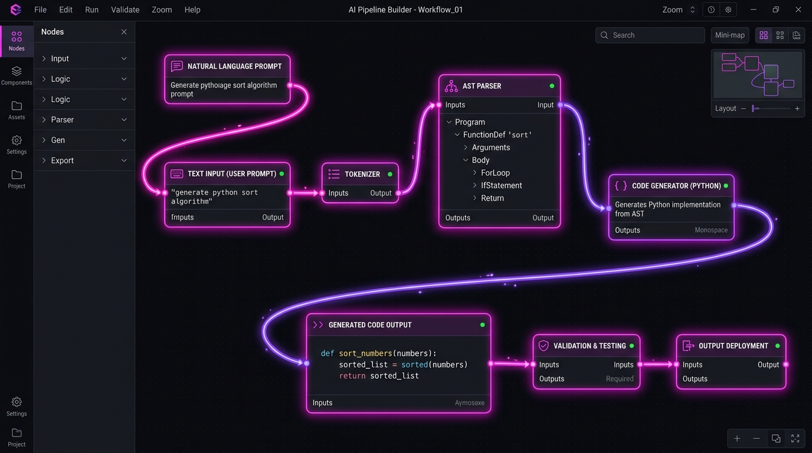Toggle the status dot on Validation & Testing
This screenshot has width=812, height=453.
tap(632, 346)
